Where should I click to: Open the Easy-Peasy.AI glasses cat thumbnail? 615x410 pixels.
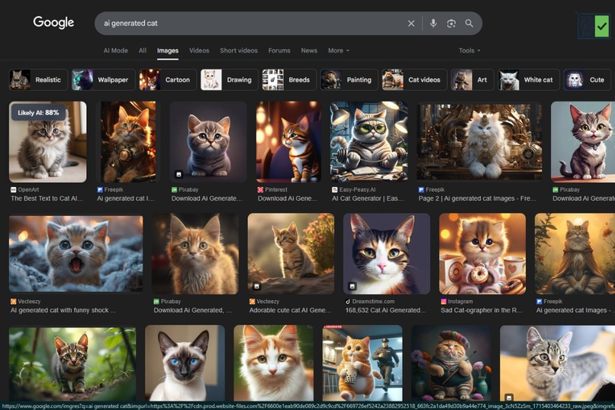[x=369, y=140]
